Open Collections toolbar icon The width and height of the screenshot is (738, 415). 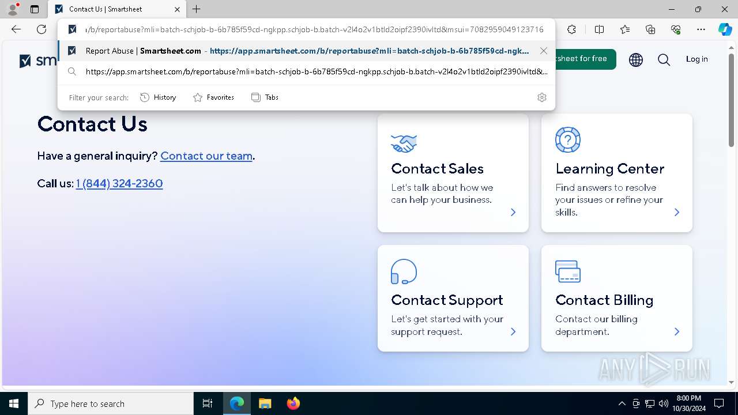tap(650, 29)
